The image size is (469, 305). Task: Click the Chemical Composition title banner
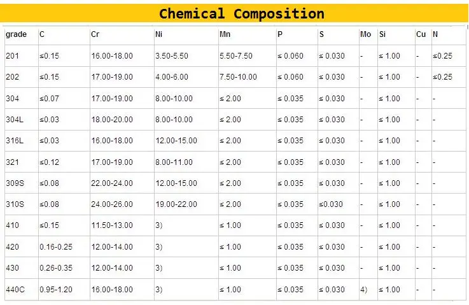pyautogui.click(x=241, y=13)
